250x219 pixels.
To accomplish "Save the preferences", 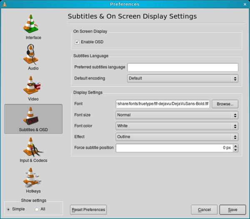I will coord(232,209).
